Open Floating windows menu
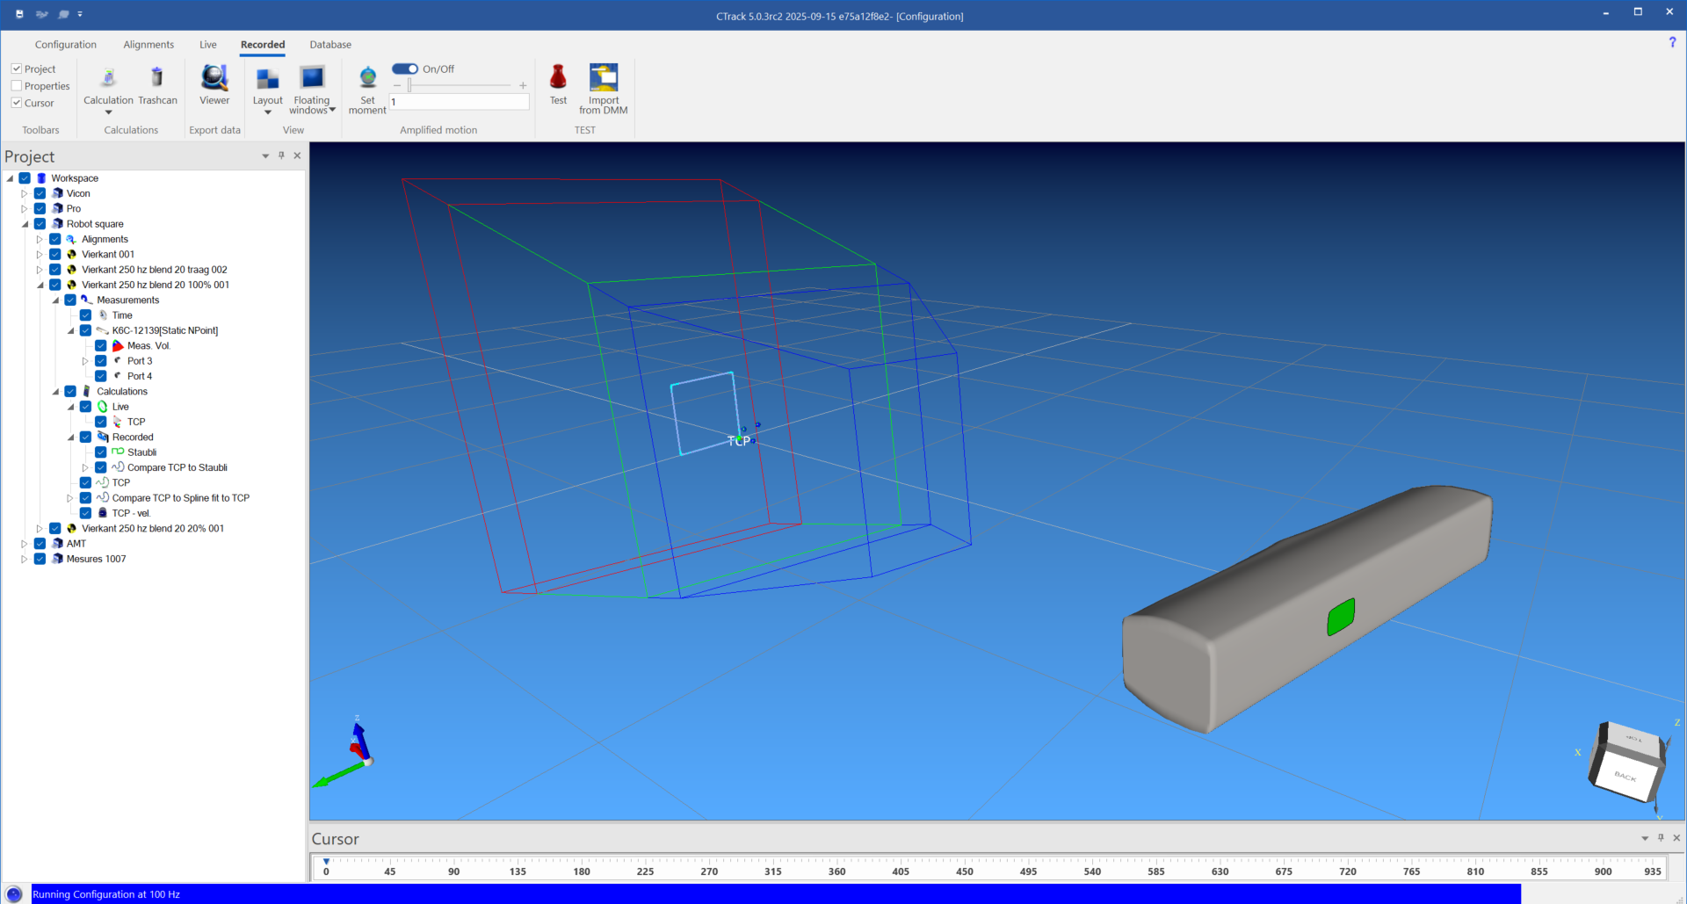 pyautogui.click(x=312, y=90)
